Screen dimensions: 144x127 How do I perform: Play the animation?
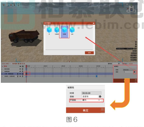17,64
